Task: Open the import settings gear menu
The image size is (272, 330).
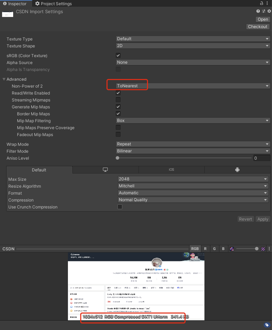Action: 269,11
